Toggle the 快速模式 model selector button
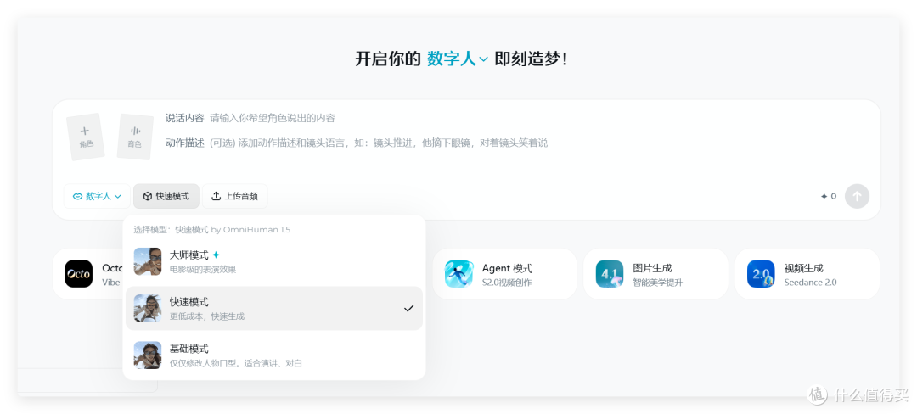Image resolution: width=917 pixels, height=414 pixels. click(x=166, y=196)
